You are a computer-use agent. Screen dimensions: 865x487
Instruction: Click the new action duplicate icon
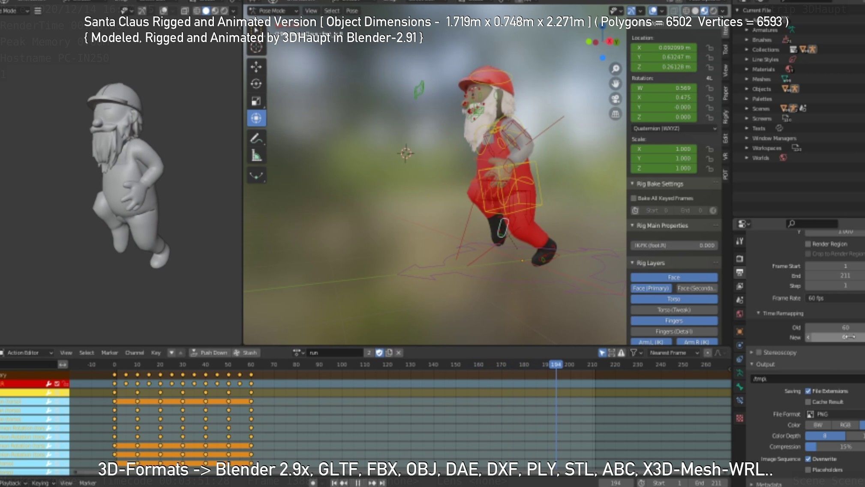389,353
